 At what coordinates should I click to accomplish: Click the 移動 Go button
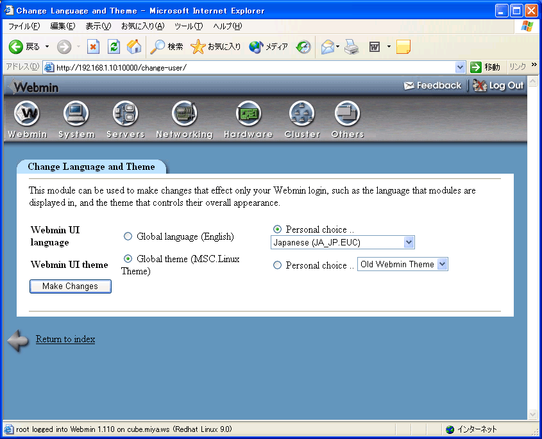[x=486, y=67]
